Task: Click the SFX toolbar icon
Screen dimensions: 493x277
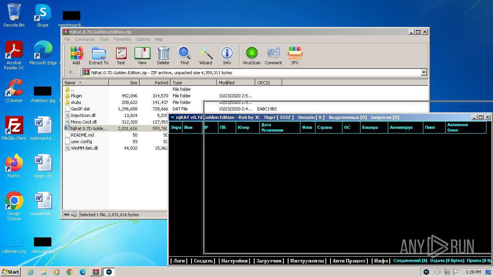Action: pos(295,56)
